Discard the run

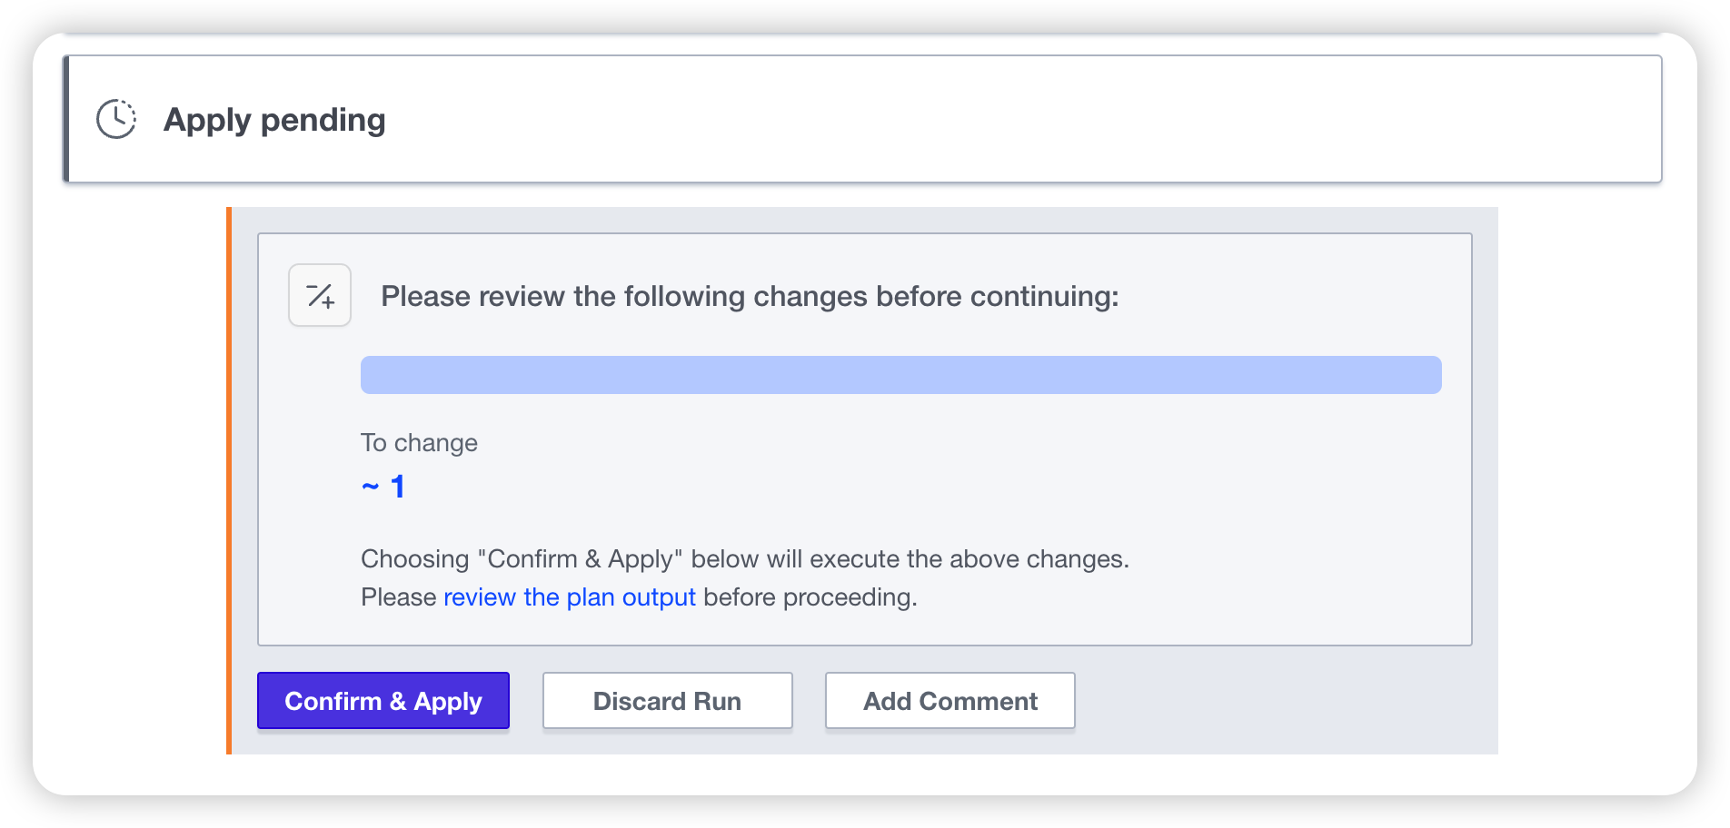[x=668, y=700]
